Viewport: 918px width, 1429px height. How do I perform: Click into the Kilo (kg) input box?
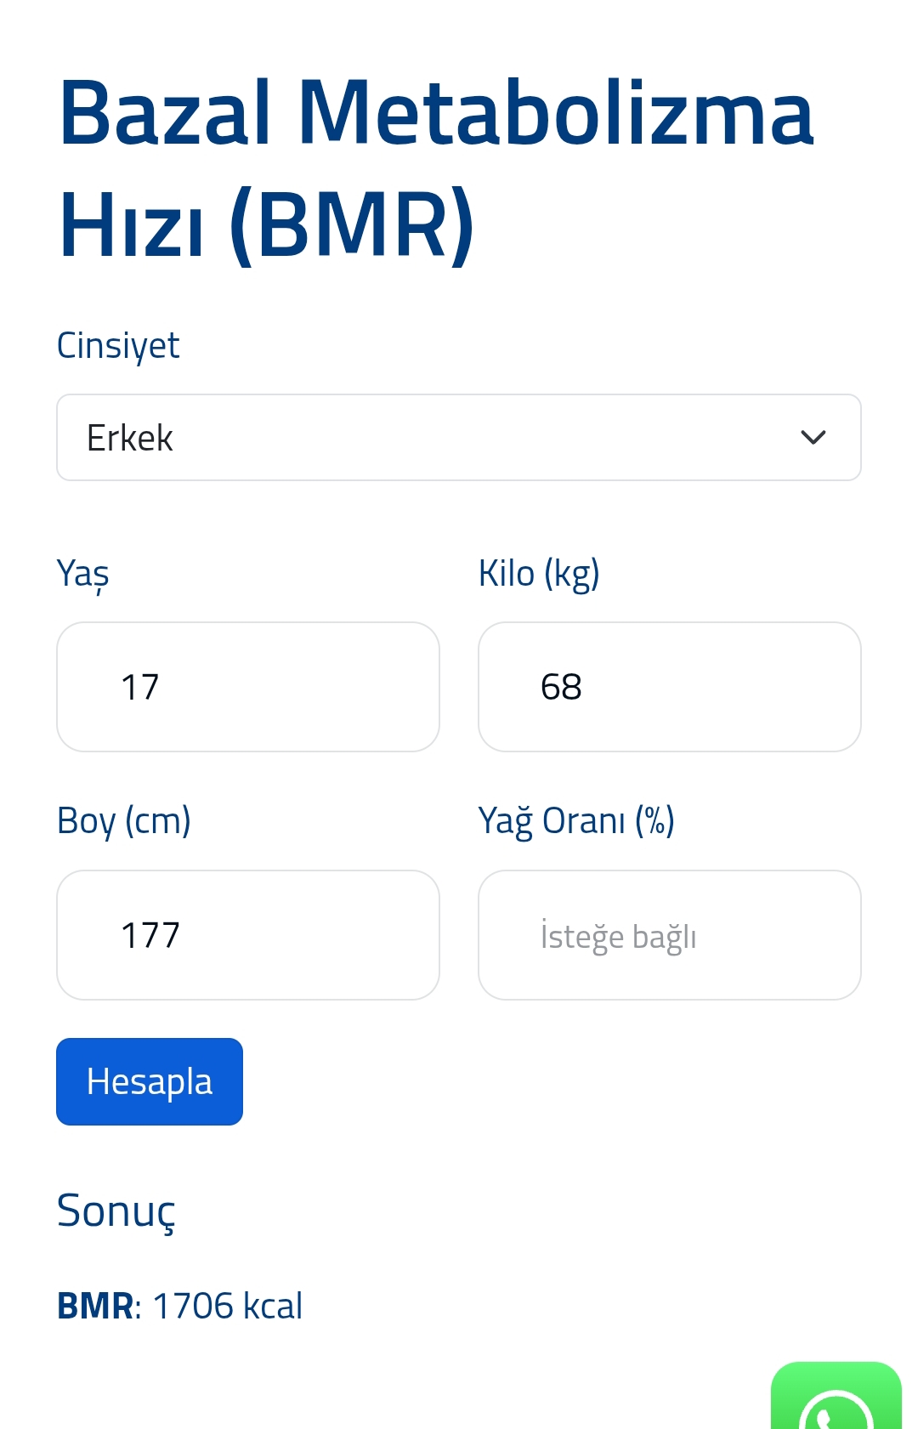[669, 687]
